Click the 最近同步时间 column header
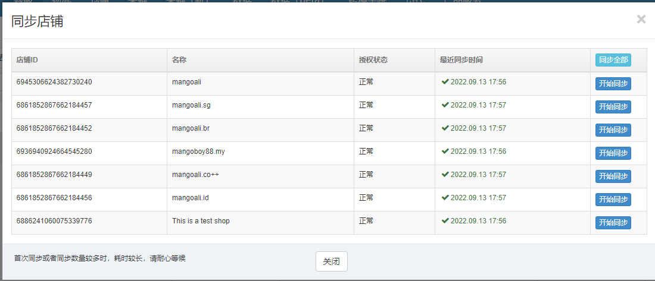Screen dimensions: 655x281 (x=461, y=60)
